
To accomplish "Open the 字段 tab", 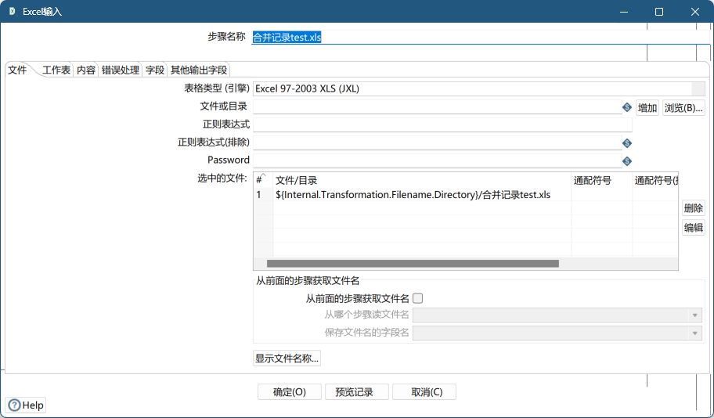I will coord(155,70).
